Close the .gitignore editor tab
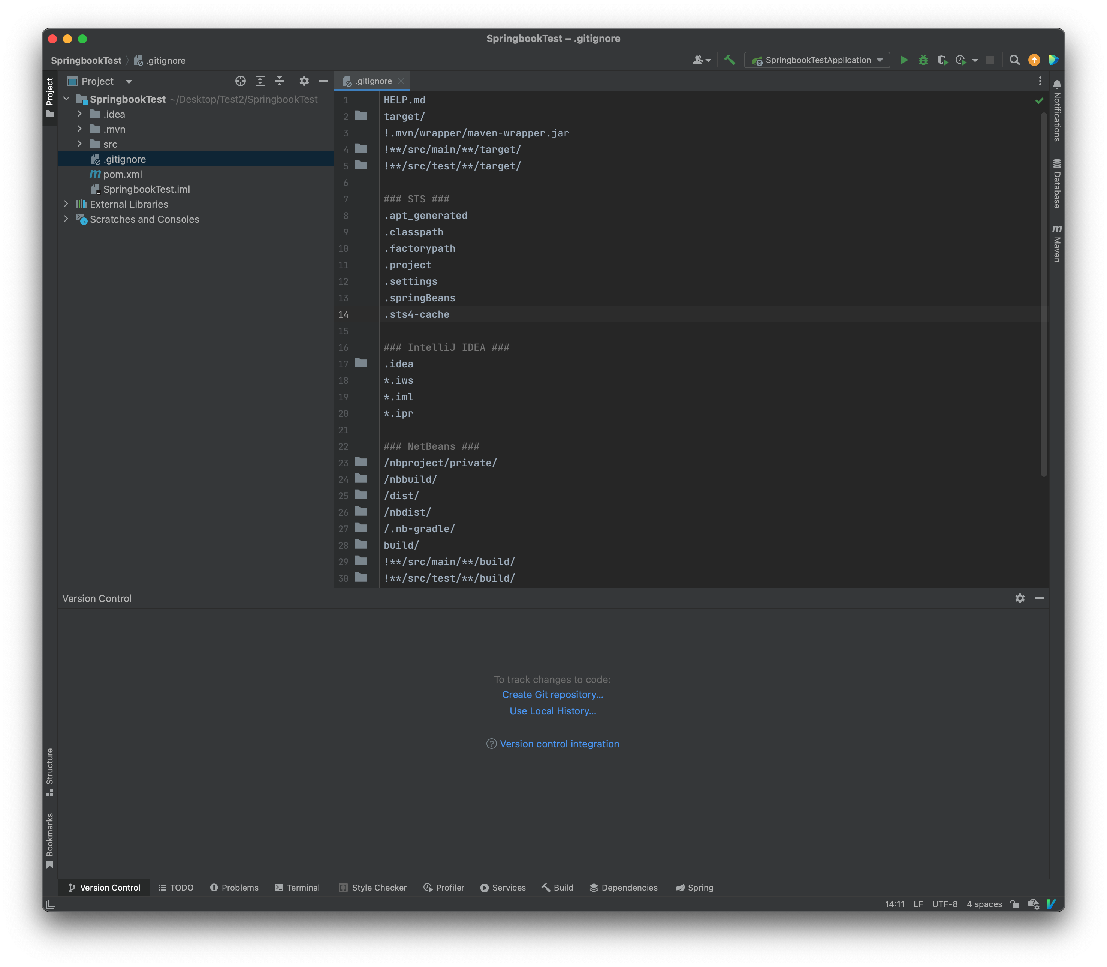Viewport: 1107px width, 967px height. click(x=401, y=81)
